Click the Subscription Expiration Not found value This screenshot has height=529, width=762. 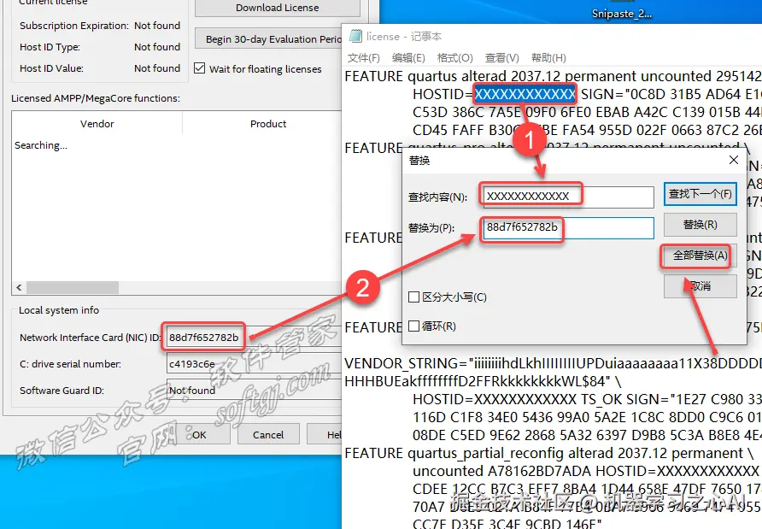(157, 26)
